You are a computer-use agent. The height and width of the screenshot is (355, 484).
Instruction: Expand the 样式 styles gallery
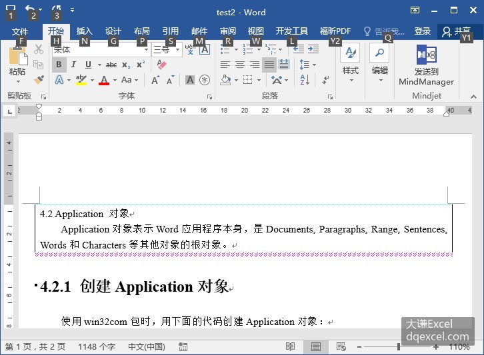(x=351, y=64)
